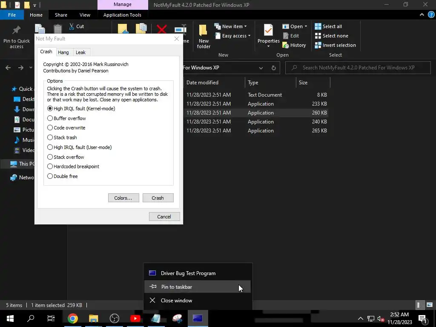Go back in Explorer navigation
This screenshot has height=327, width=436.
pyautogui.click(x=8, y=68)
